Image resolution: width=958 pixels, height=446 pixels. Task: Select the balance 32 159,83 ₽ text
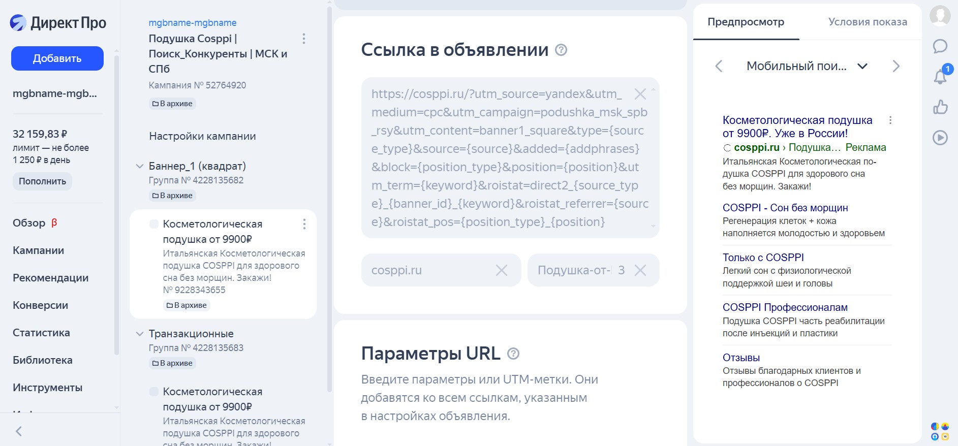coord(40,134)
